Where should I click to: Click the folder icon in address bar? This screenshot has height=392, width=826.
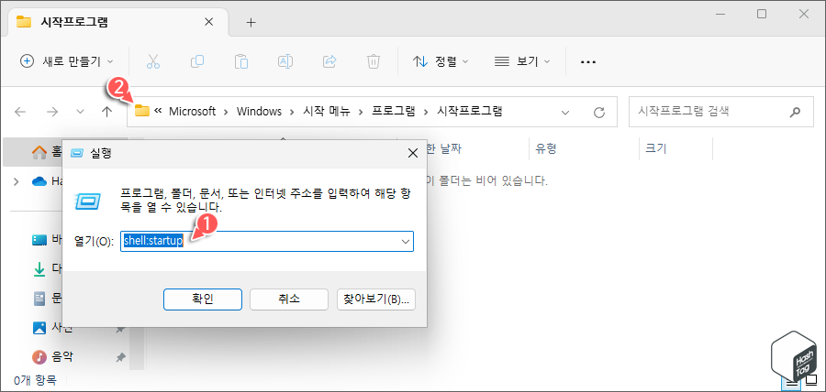point(142,111)
